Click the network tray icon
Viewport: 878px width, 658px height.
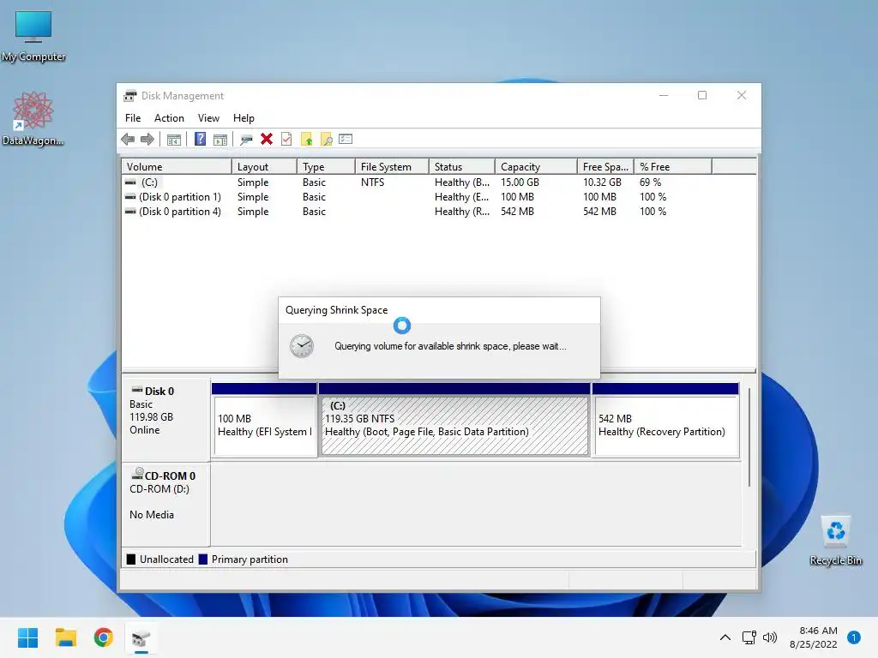tap(749, 637)
